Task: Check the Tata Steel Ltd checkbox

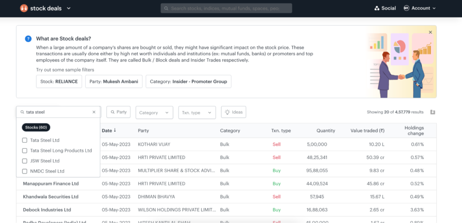Action: coord(25,140)
